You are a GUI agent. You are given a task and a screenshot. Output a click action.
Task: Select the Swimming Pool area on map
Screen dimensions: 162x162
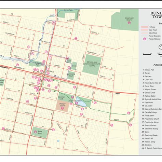pyautogui.click(x=71, y=76)
